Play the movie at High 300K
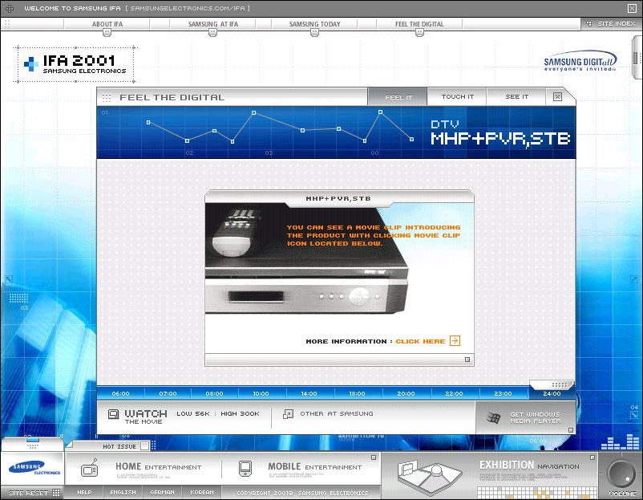 (240, 414)
